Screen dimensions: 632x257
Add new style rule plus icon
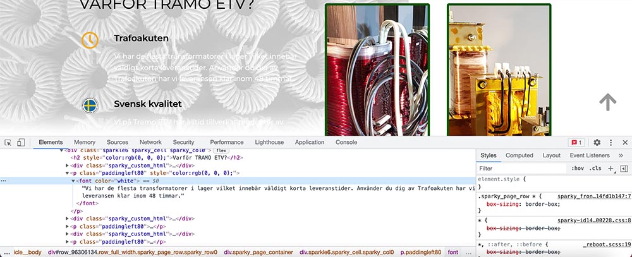(x=611, y=169)
